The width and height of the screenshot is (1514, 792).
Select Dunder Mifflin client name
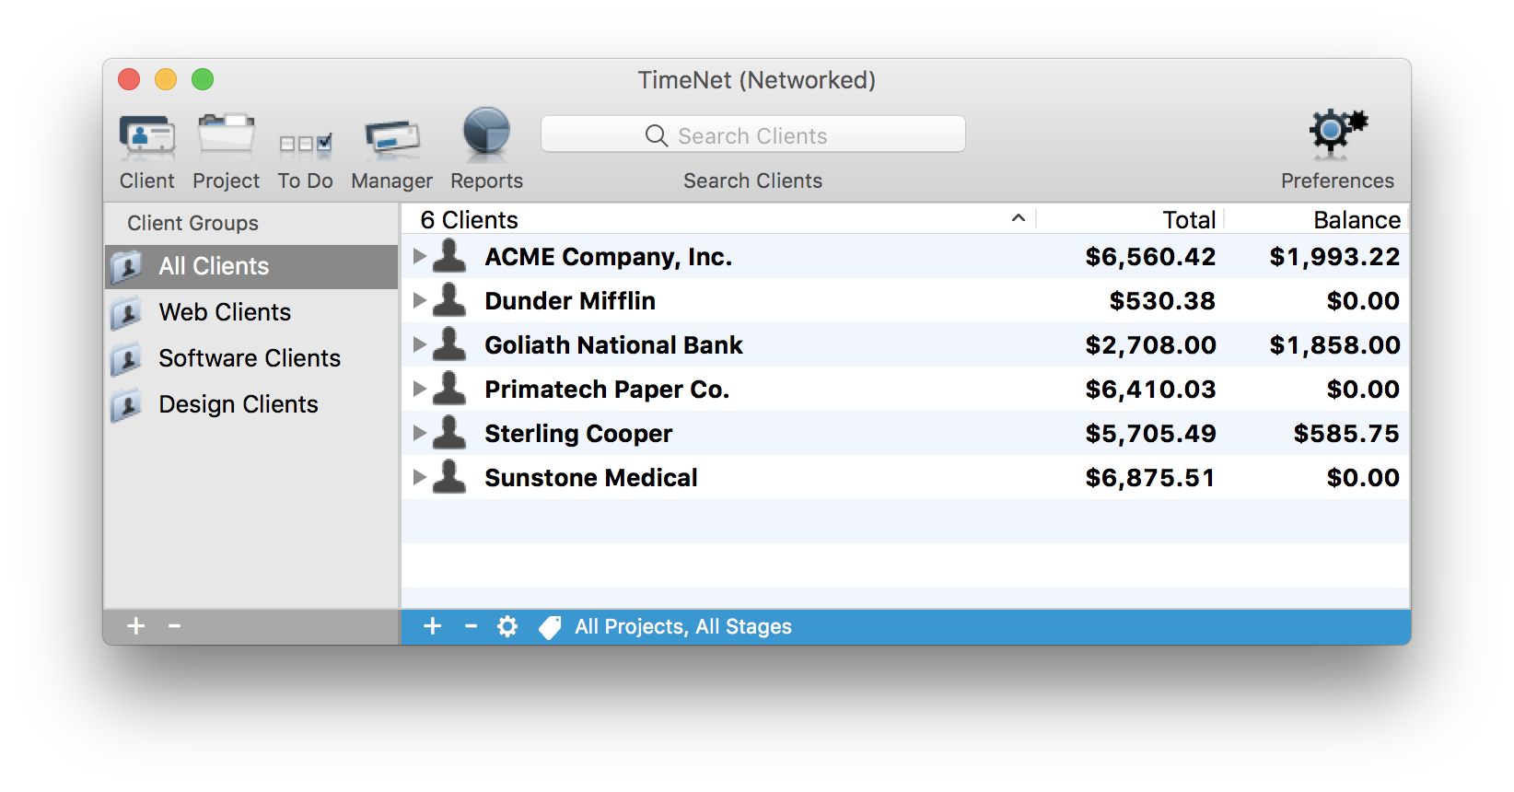point(570,301)
